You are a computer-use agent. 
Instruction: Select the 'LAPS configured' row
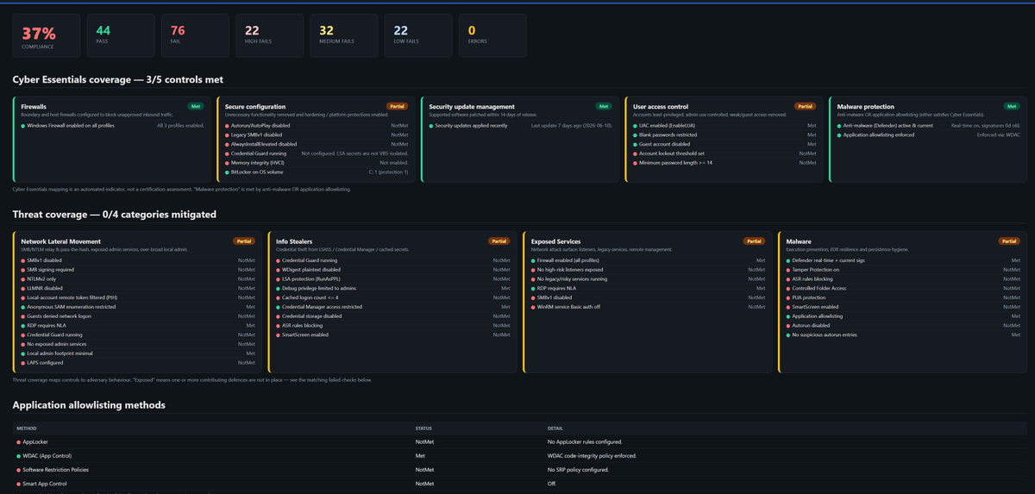coord(138,362)
